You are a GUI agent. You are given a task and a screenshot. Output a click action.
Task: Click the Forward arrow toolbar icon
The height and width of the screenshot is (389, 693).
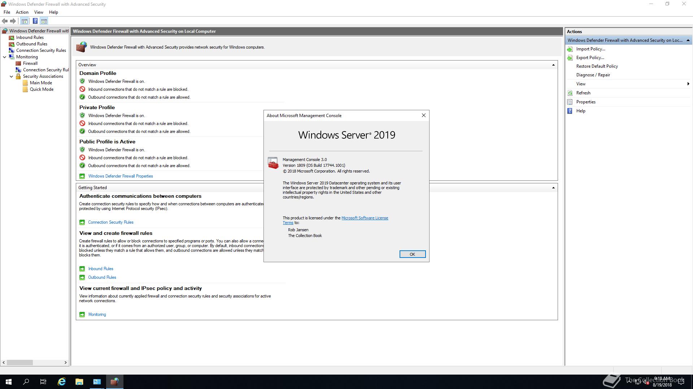coord(13,21)
